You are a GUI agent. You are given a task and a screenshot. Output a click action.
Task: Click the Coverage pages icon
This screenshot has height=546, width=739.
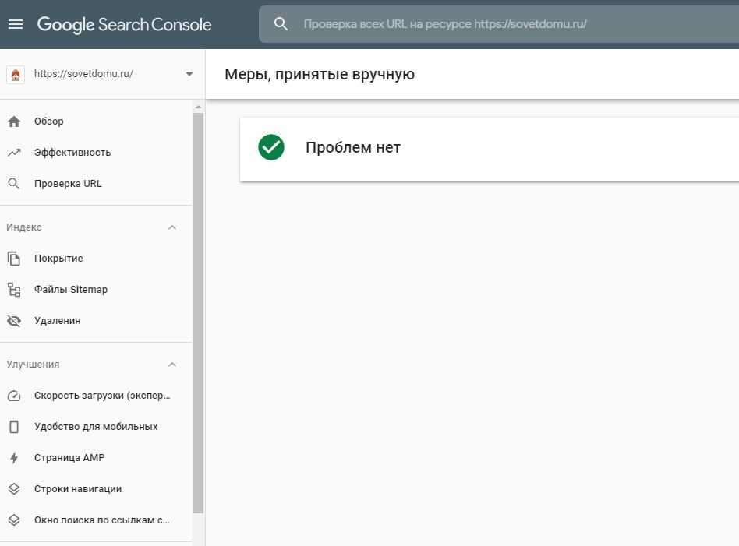pos(14,259)
